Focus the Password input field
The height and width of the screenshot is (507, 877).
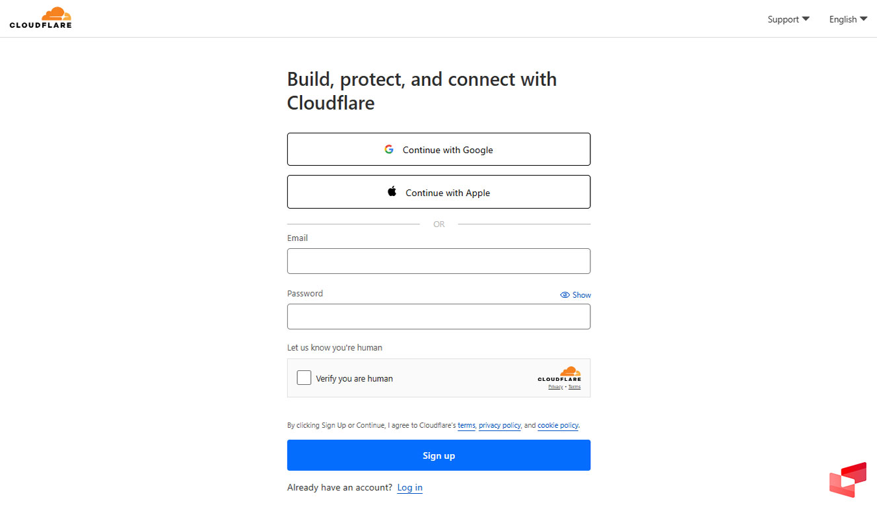(438, 316)
